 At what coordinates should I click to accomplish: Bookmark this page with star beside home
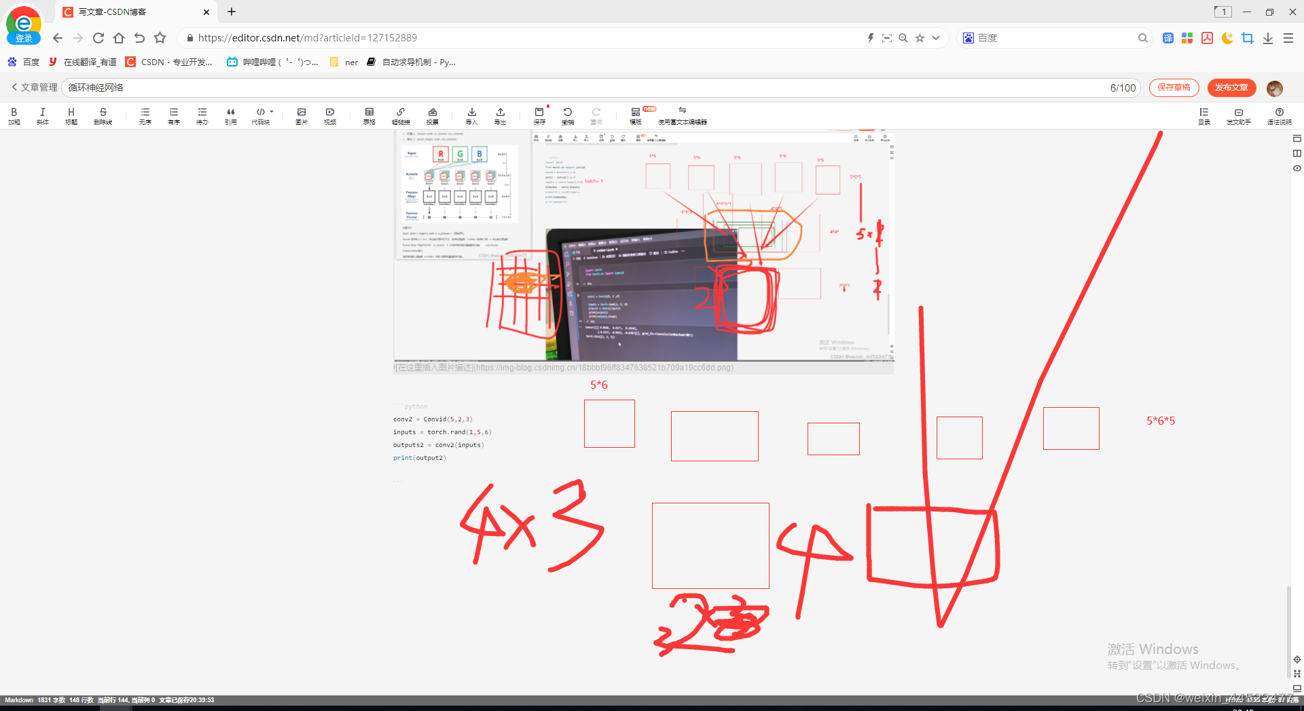pyautogui.click(x=160, y=38)
